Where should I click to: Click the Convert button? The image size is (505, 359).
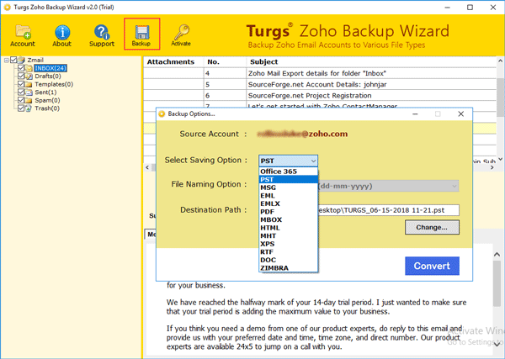(432, 266)
